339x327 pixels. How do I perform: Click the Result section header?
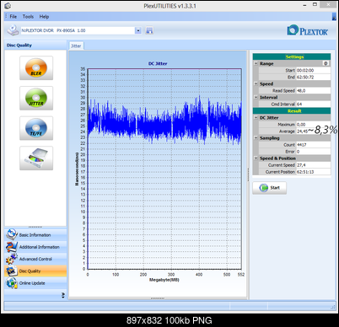tap(292, 110)
